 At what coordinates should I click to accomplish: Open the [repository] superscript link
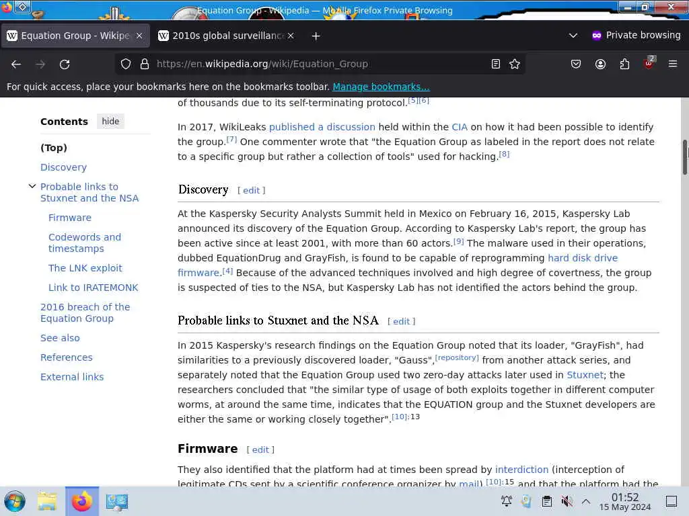(457, 357)
